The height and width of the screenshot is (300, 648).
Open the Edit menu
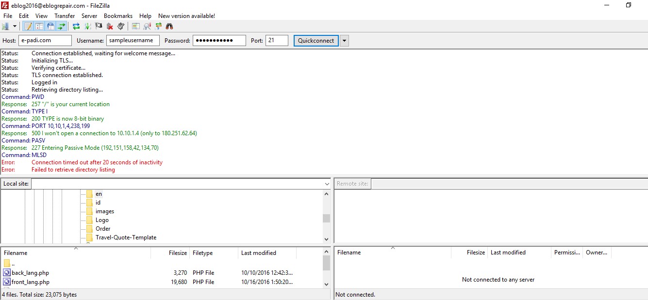(24, 16)
